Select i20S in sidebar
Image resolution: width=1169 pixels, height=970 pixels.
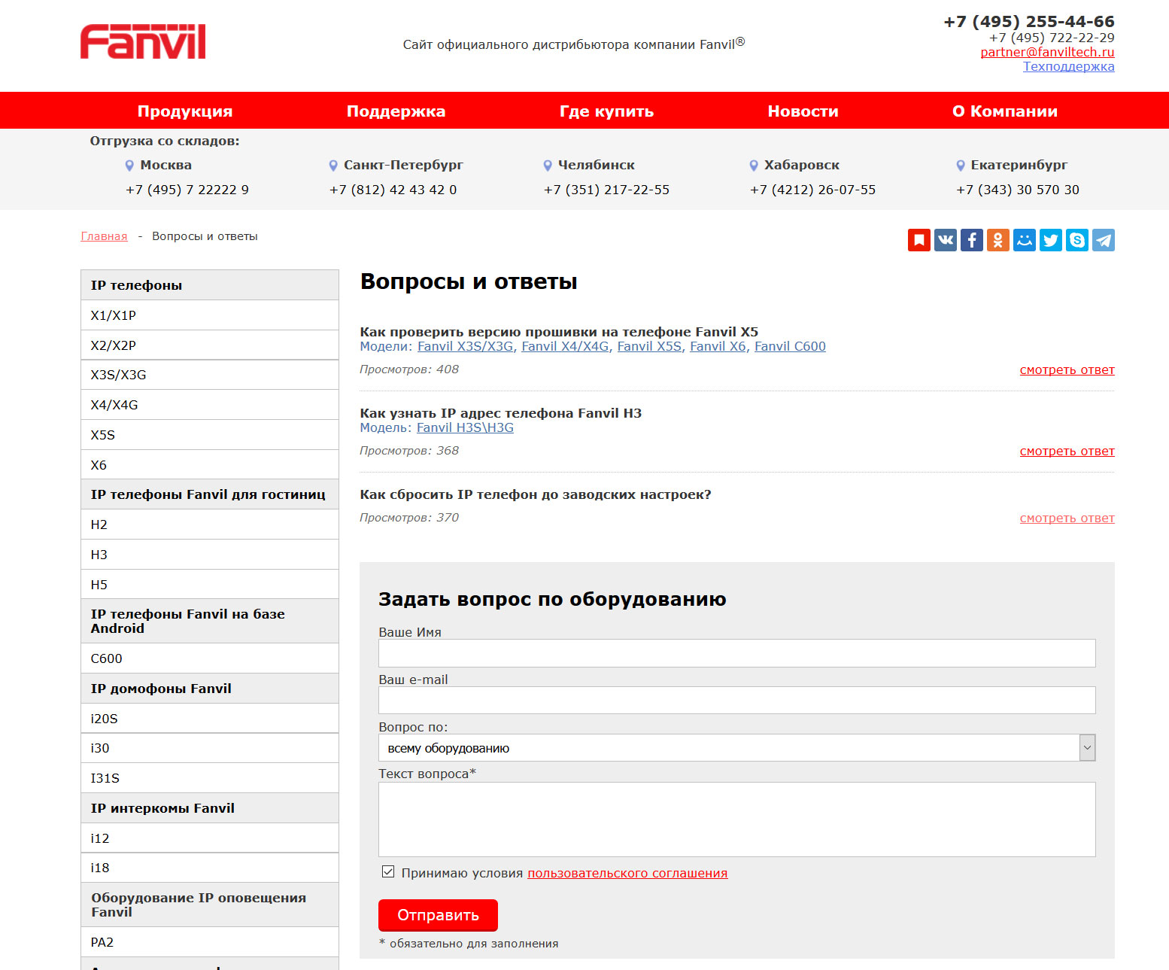coord(210,719)
